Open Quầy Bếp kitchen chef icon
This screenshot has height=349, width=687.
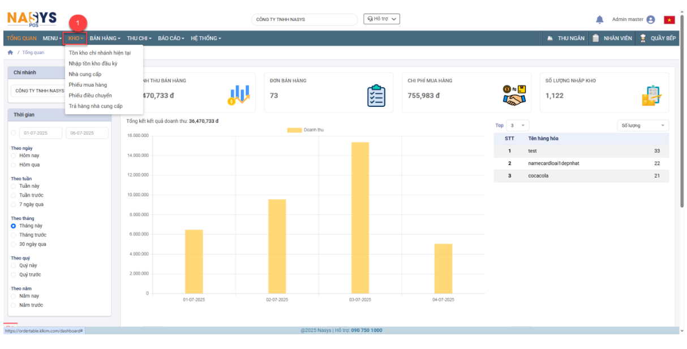tap(643, 38)
